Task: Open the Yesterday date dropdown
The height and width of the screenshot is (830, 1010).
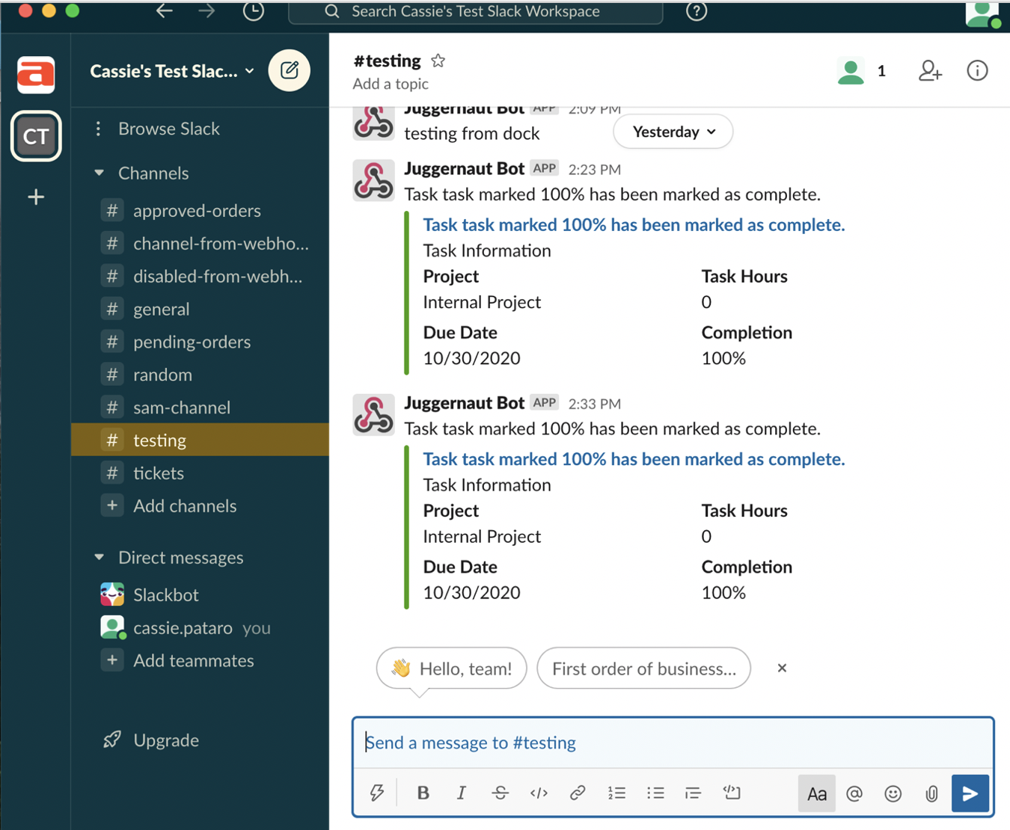Action: [672, 132]
